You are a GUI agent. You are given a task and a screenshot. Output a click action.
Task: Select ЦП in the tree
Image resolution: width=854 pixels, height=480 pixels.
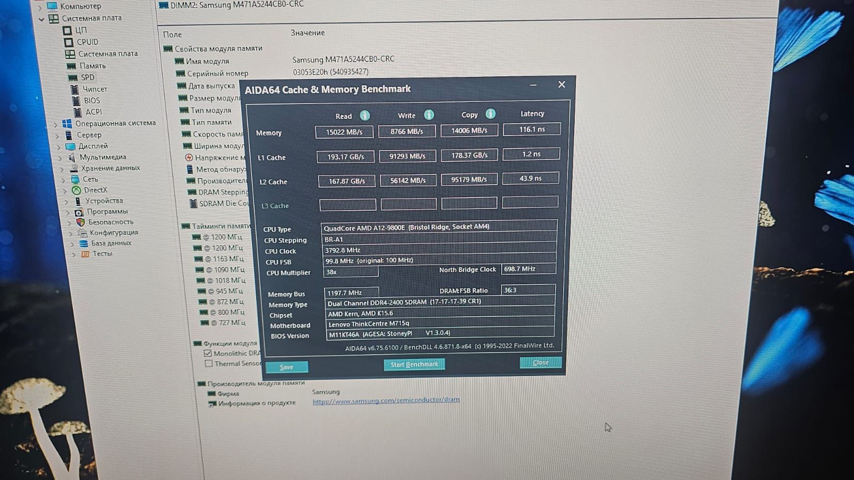point(81,30)
